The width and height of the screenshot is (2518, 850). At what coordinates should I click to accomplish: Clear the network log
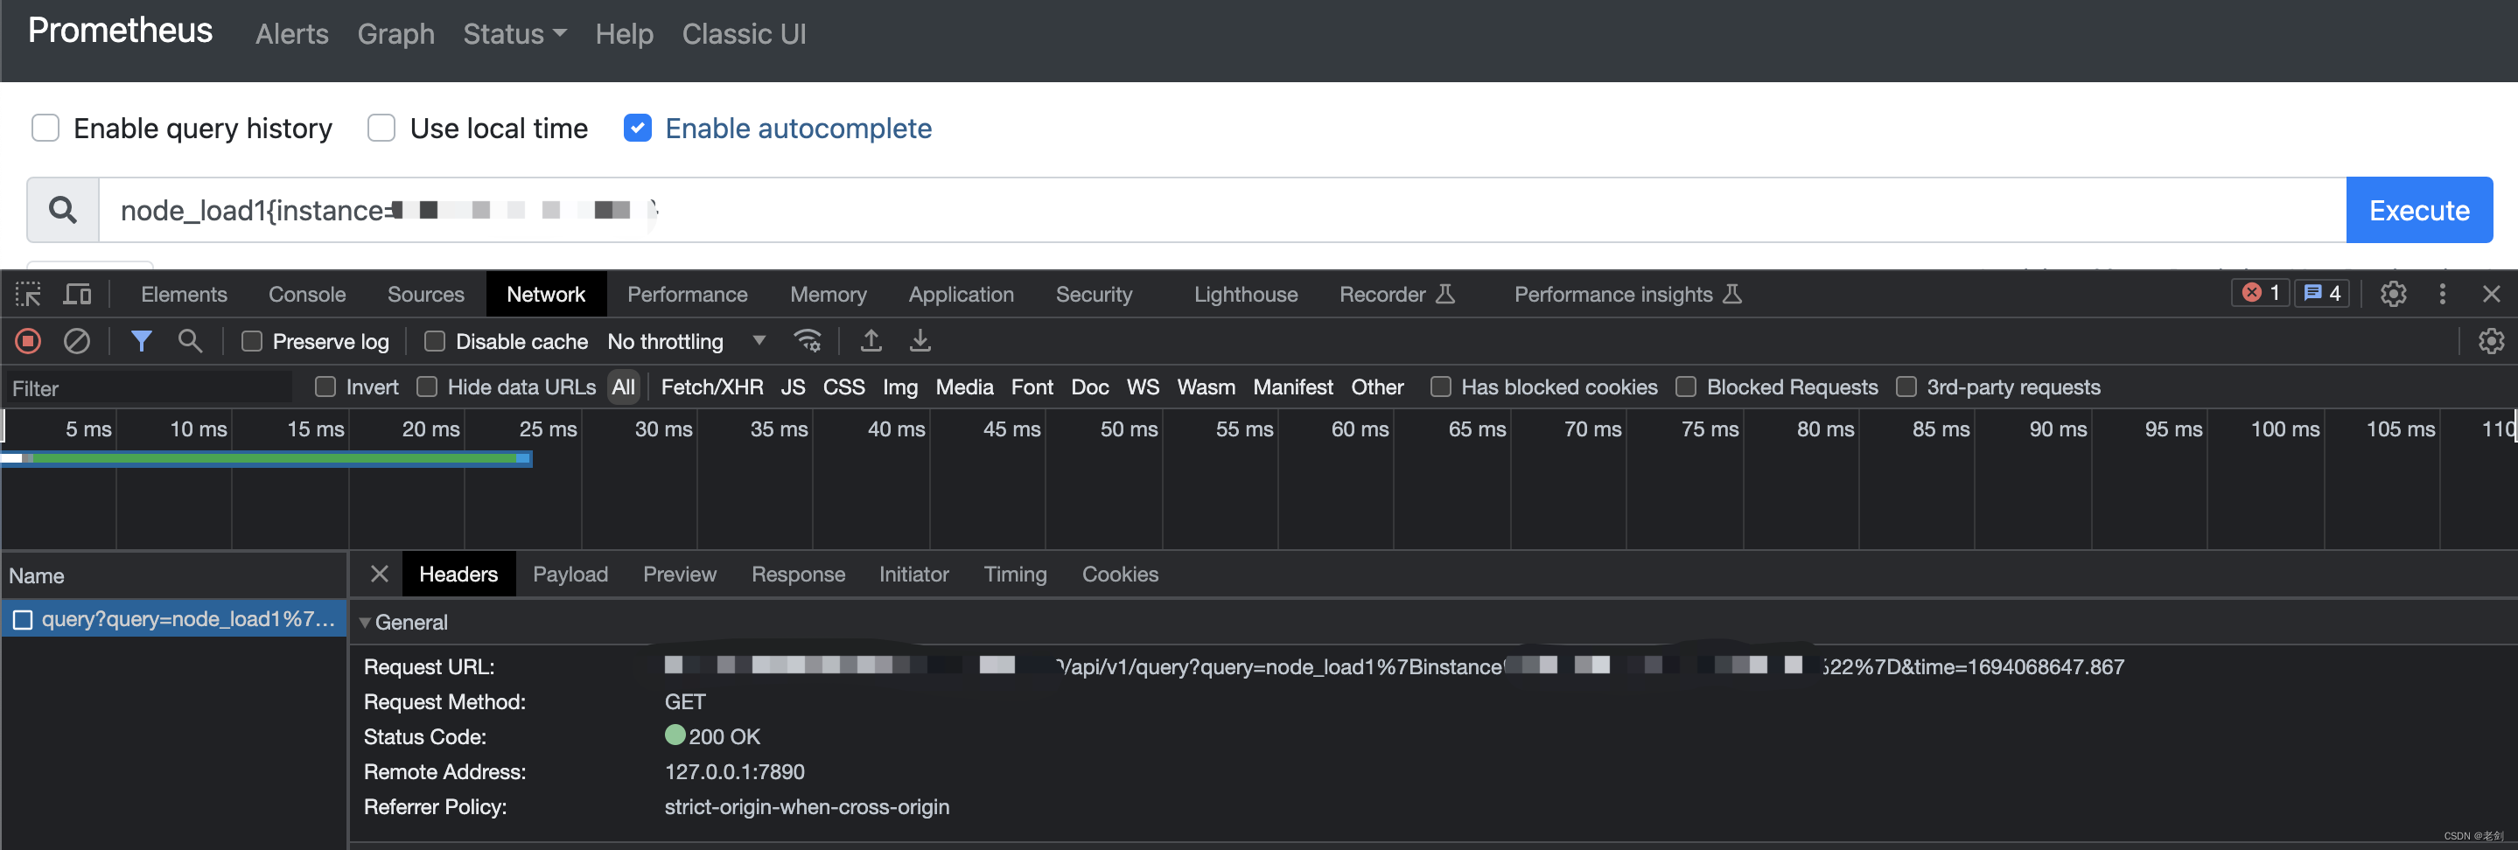77,341
